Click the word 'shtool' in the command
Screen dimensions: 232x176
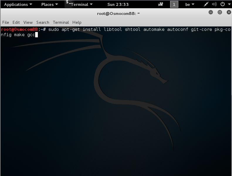click(133, 29)
